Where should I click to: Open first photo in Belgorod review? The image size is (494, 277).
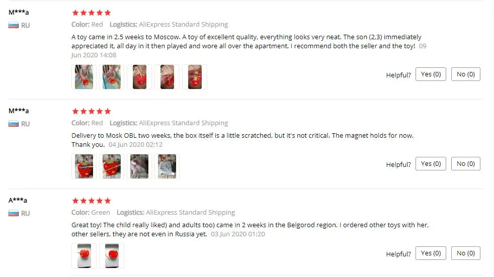[84, 255]
